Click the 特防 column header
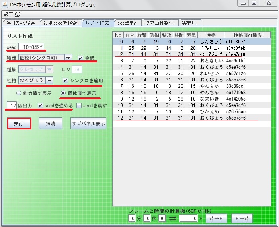 click(179, 35)
